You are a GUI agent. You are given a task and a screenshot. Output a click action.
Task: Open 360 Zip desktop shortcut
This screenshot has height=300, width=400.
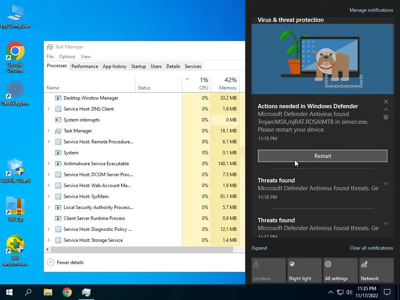tap(15, 209)
